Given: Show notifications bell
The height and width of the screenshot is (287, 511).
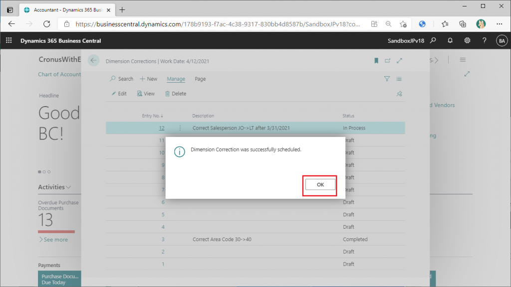Looking at the screenshot, I should [450, 40].
